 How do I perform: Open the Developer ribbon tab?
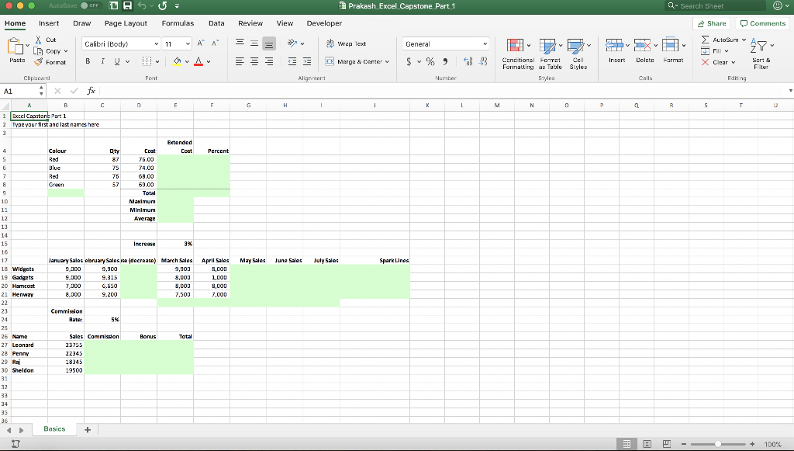(x=324, y=23)
